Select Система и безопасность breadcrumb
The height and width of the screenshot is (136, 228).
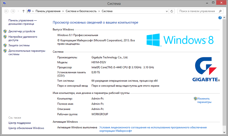point(81,11)
